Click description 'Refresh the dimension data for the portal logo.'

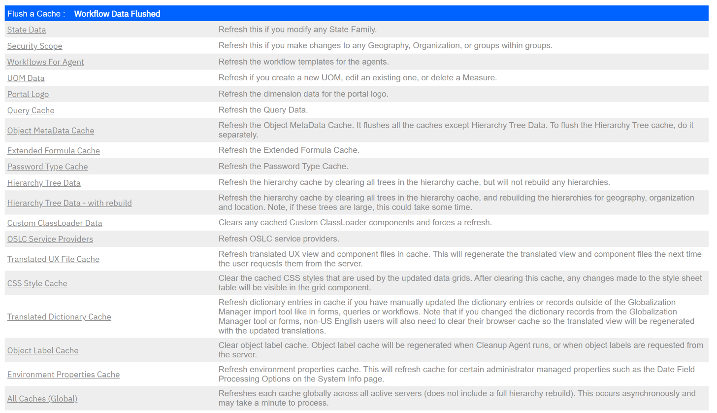click(x=303, y=94)
